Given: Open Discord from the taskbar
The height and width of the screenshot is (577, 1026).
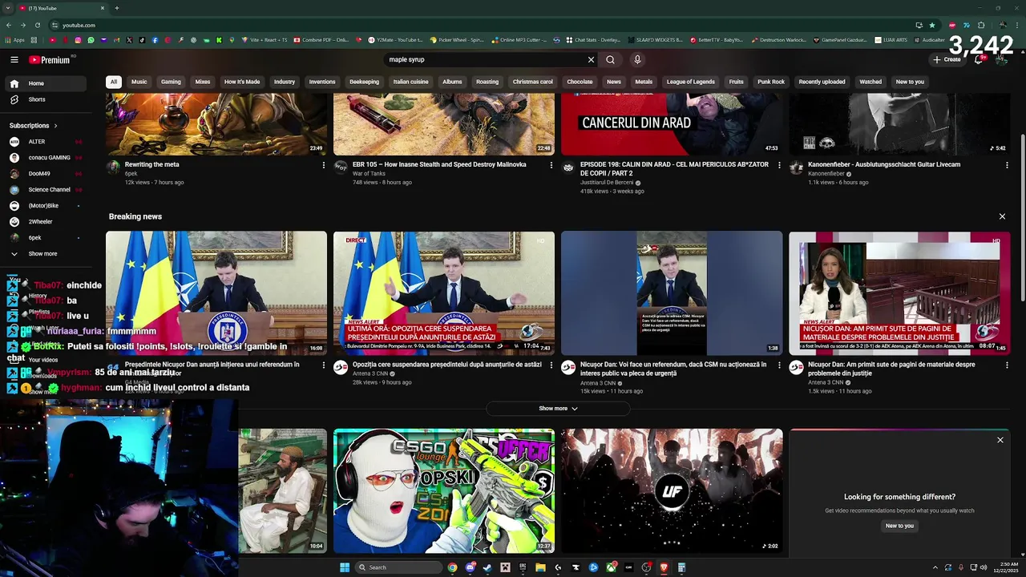Looking at the screenshot, I should [x=470, y=567].
